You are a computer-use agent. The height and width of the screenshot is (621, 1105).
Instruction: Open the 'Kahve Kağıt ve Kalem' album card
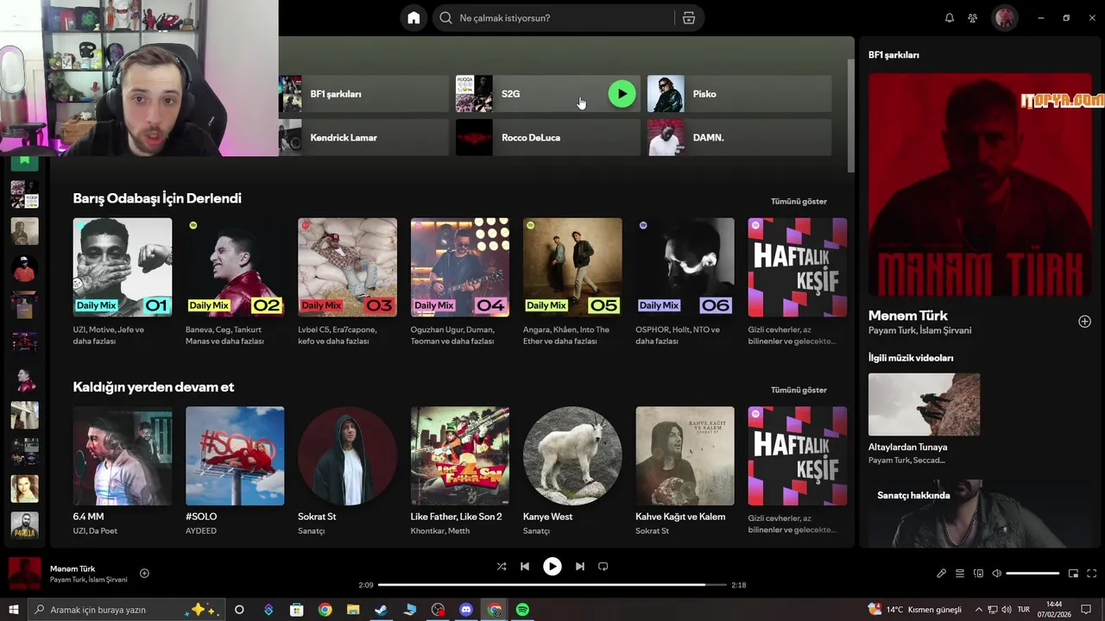pos(685,471)
